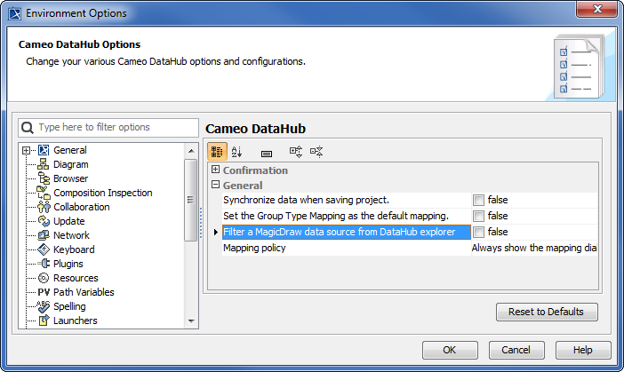The height and width of the screenshot is (372, 624).
Task: Check Set the Group Type Mapping default
Action: 479,216
